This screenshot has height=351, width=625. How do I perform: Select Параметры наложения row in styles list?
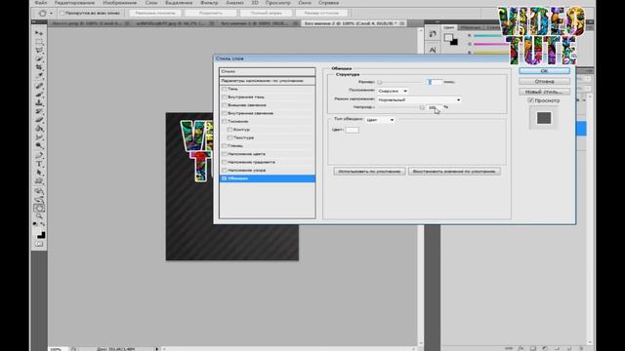(x=267, y=81)
